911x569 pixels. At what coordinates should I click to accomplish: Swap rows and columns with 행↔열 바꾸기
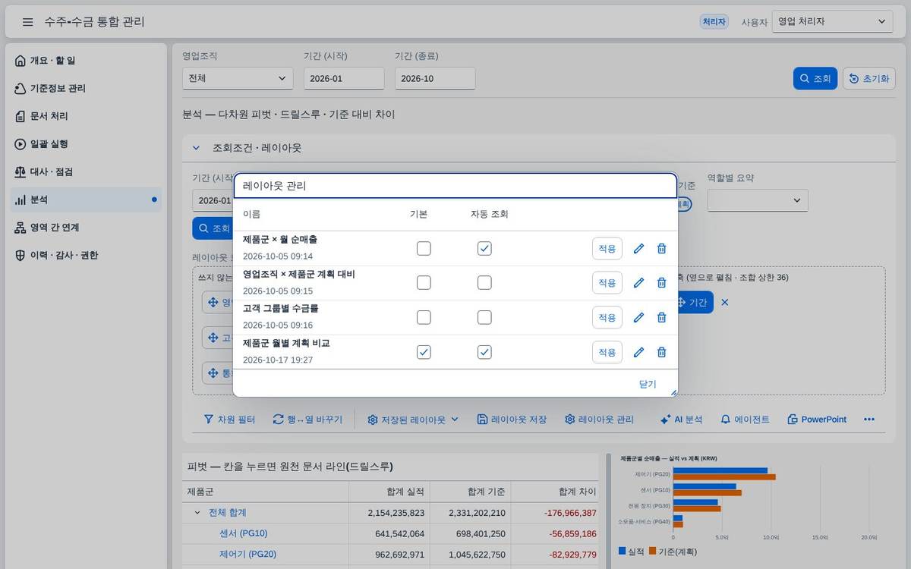pos(307,419)
